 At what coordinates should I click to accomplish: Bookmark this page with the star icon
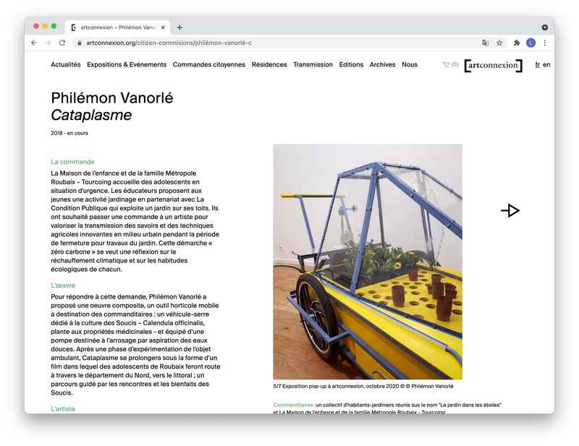point(499,43)
